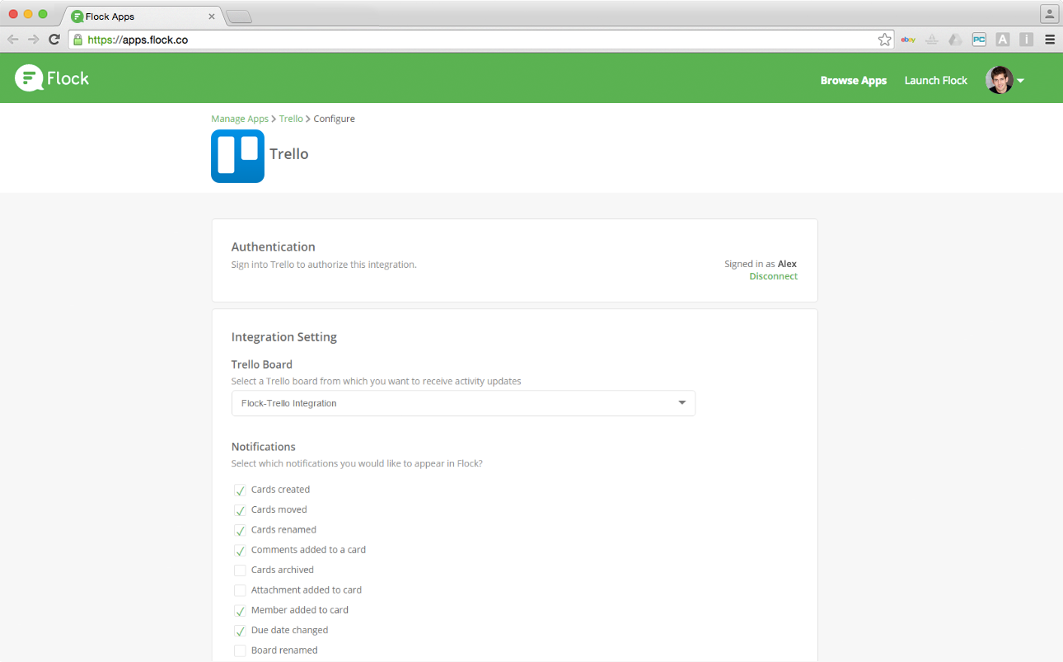Enable Attachment added to card notification
The width and height of the screenshot is (1063, 662).
(240, 590)
